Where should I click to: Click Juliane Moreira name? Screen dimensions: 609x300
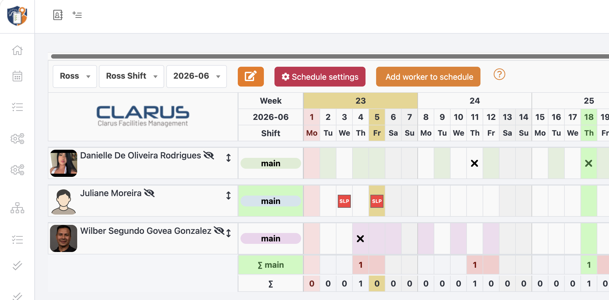click(x=111, y=193)
